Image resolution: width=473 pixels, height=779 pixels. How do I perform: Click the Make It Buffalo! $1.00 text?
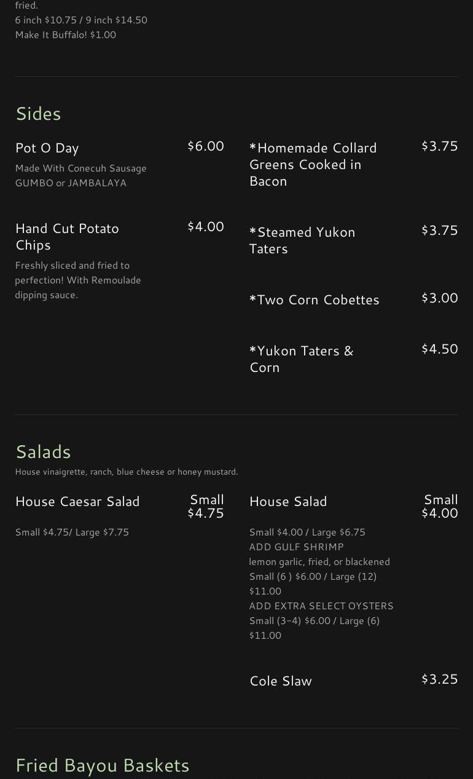pyautogui.click(x=66, y=35)
